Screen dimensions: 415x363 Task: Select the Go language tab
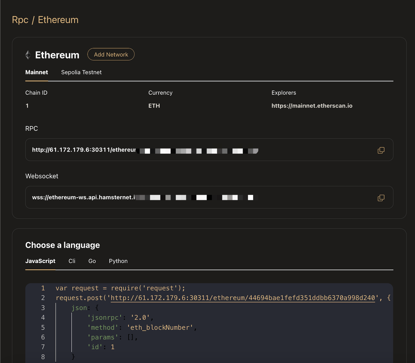92,261
